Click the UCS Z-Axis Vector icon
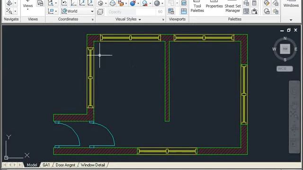 (x=82, y=3)
